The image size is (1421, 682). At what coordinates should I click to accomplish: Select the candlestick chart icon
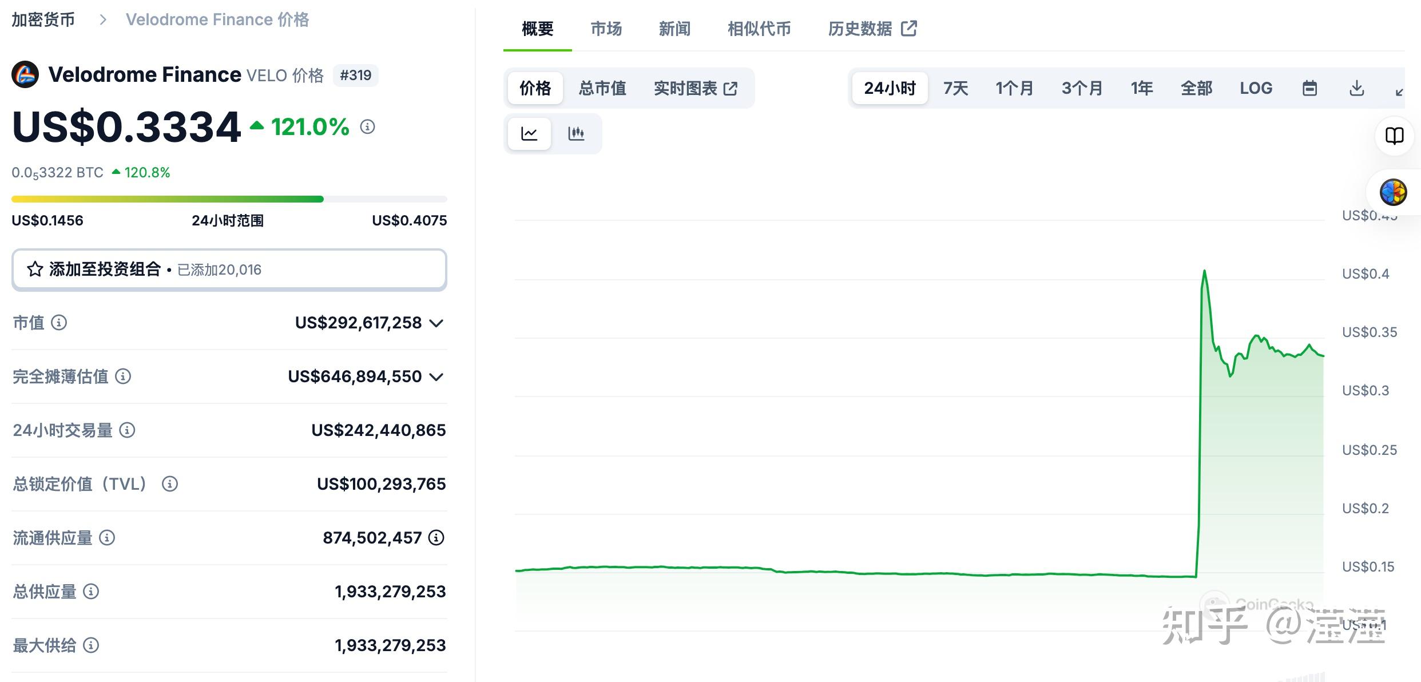click(577, 133)
